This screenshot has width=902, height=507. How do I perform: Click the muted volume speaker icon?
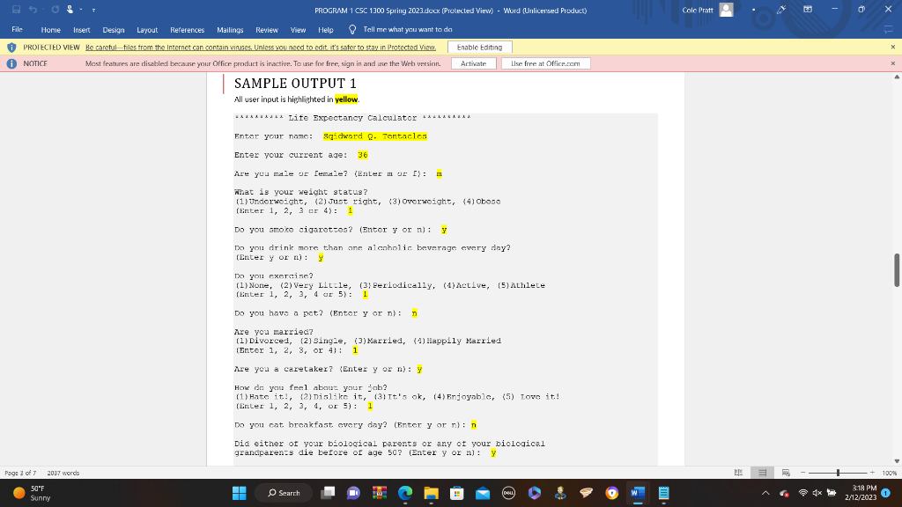(817, 493)
